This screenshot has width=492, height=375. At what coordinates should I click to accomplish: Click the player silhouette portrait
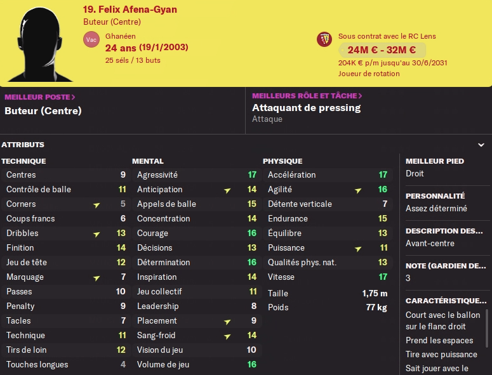click(x=39, y=43)
